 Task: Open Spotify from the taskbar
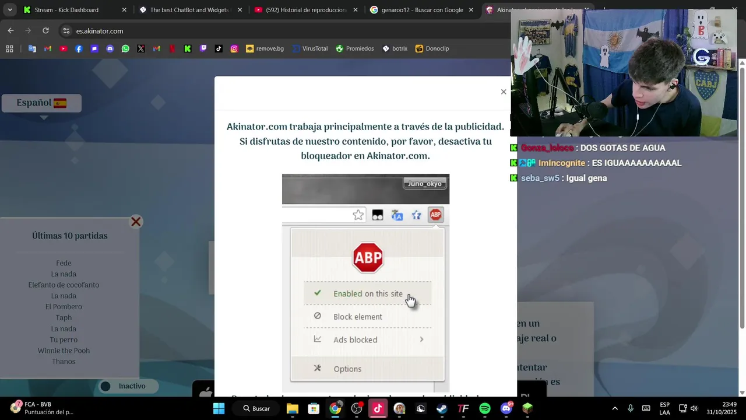tap(485, 408)
